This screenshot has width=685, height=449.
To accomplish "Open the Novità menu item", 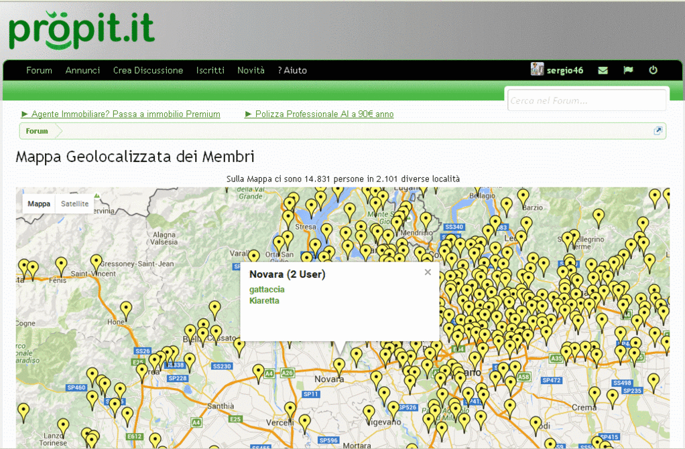I will (x=251, y=70).
